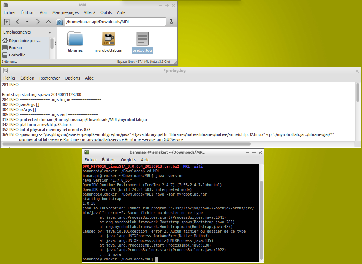This screenshot has height=264, width=362.
Task: Open Édition menu in terminal
Action: click(x=109, y=160)
